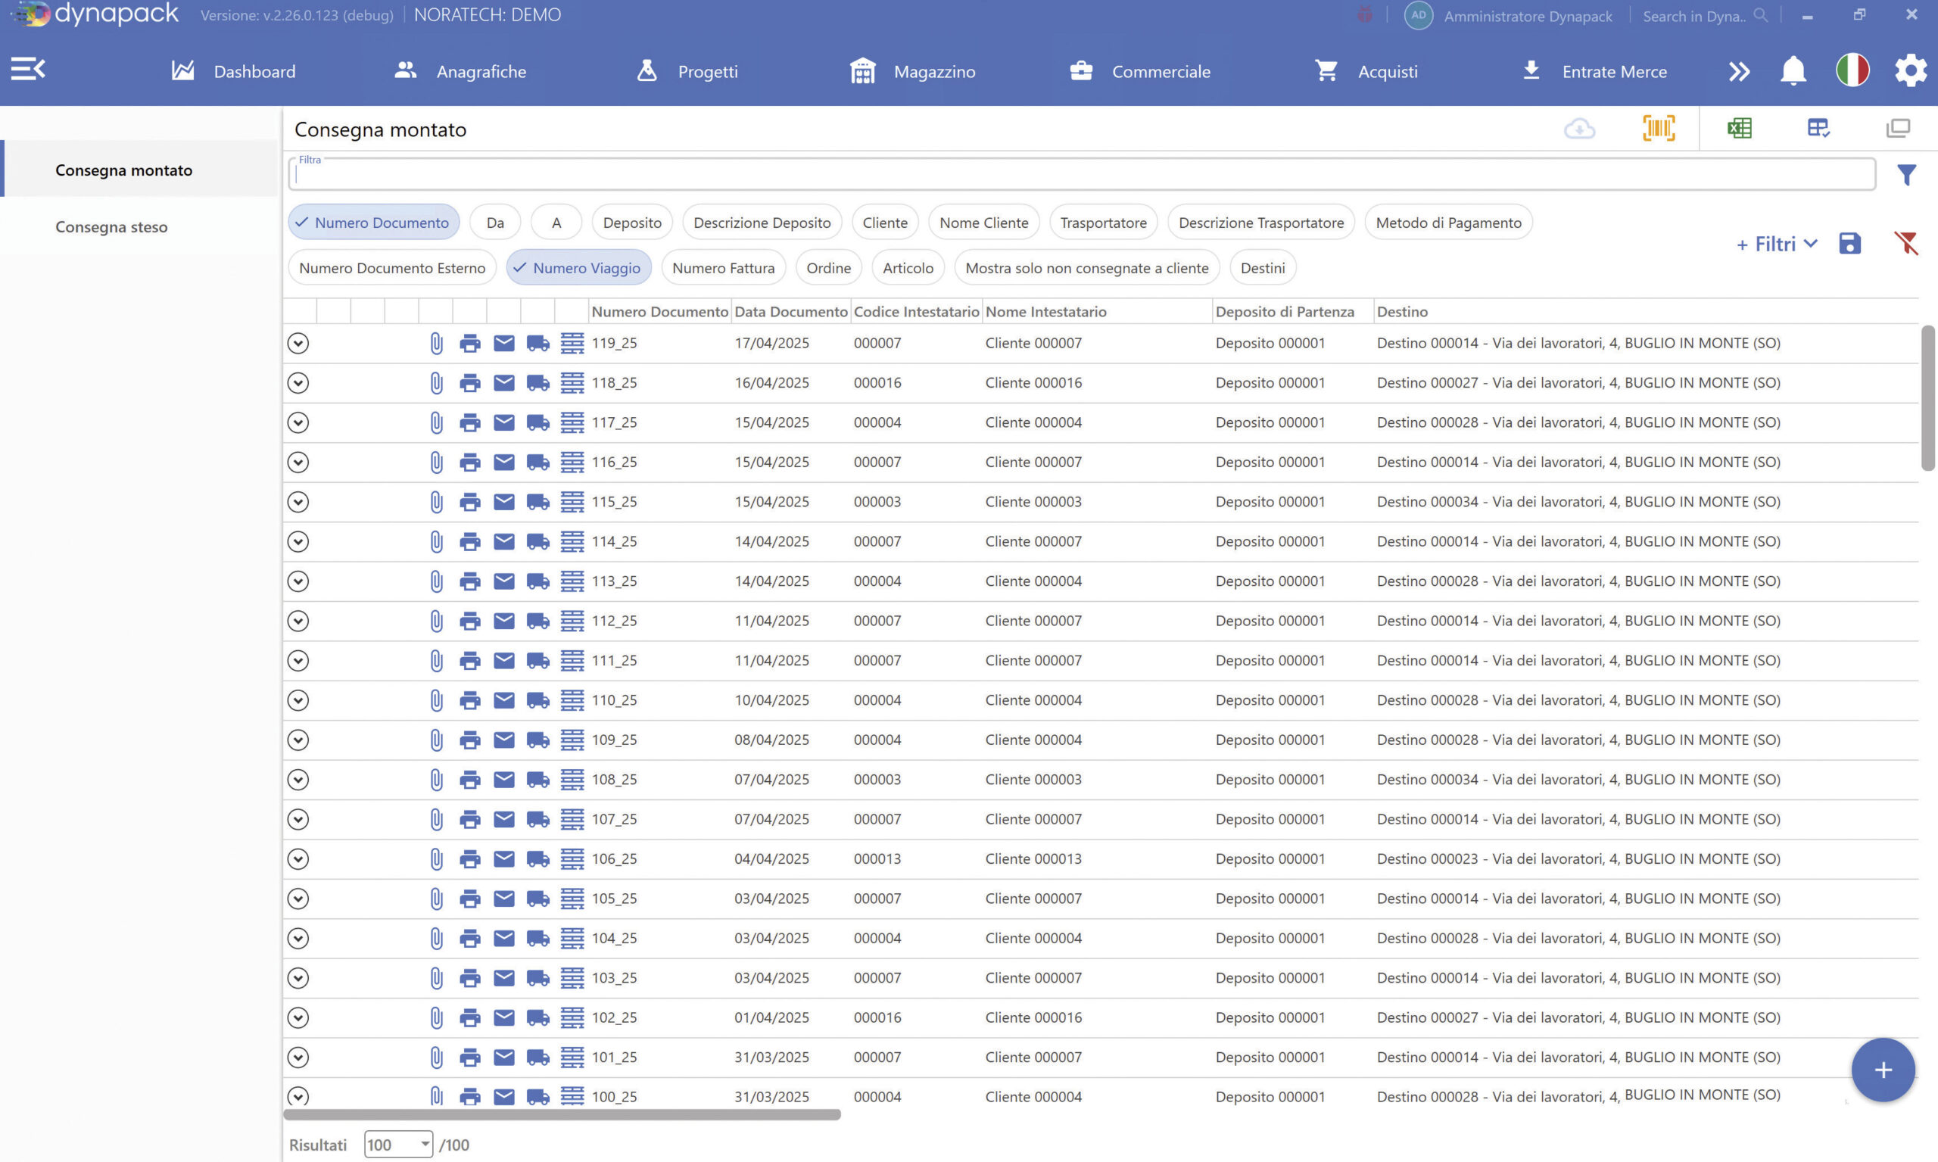Screen dimensions: 1938x1162
Task: Print document 114_25
Action: [470, 542]
